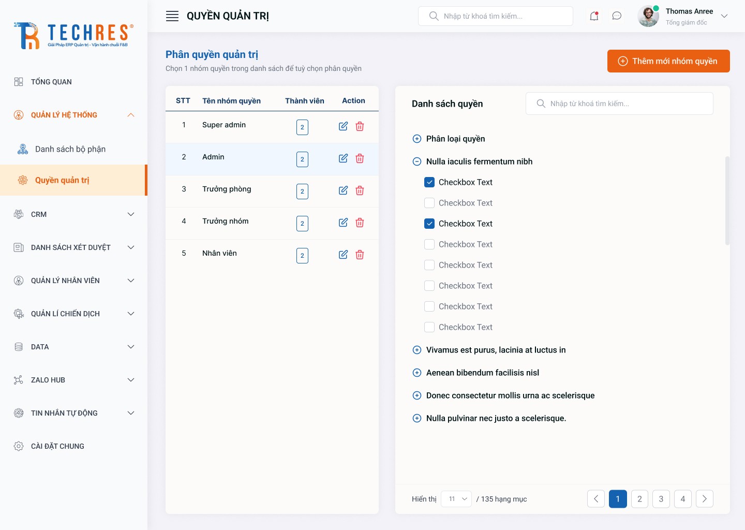Click Thomas Anree's avatar photo
Image resolution: width=745 pixels, height=530 pixels.
point(648,16)
